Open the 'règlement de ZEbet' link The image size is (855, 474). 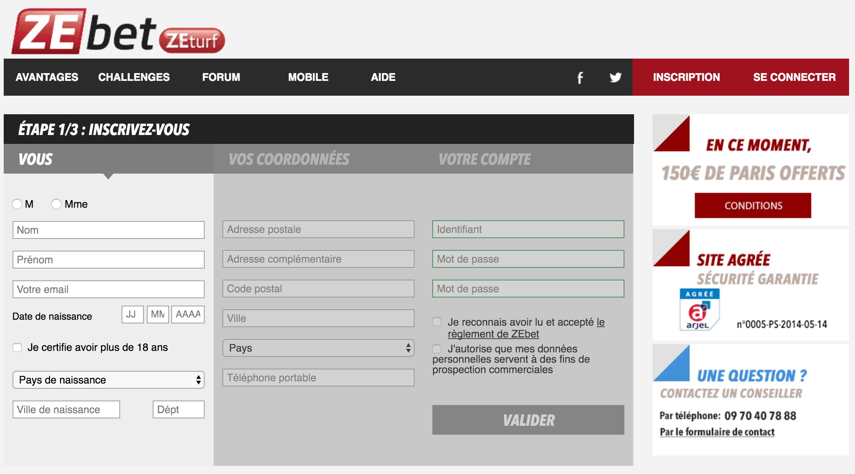point(493,334)
